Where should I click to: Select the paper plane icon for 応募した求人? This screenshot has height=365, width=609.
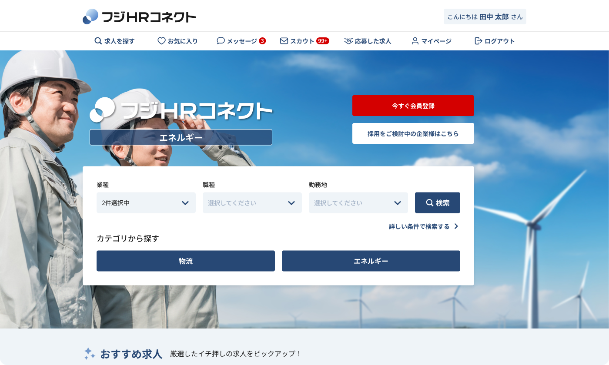point(348,41)
